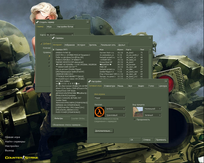Choose Найти серверы from the main menu
204x163 pixels.
tap(15, 141)
